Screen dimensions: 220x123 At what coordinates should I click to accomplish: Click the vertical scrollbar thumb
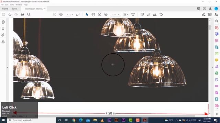(210, 27)
